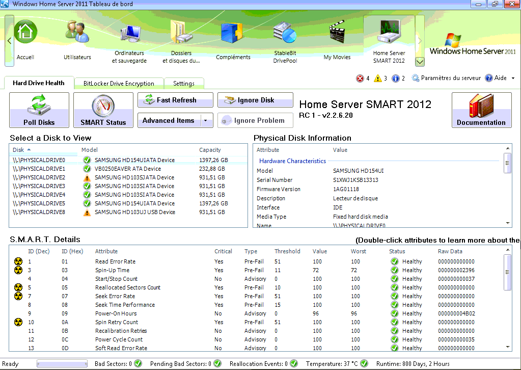Click the Paramètres du serveur gear icon

pyautogui.click(x=415, y=78)
